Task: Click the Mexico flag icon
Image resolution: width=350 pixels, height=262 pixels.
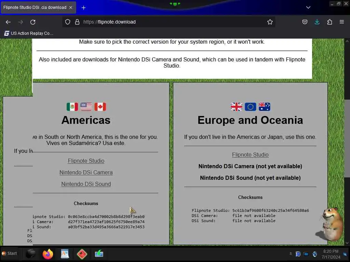Action: coord(72,107)
